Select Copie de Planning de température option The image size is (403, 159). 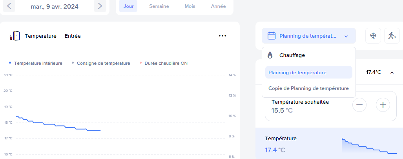point(308,88)
